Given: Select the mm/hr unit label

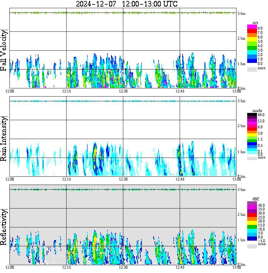Looking at the screenshot, I should (257, 111).
